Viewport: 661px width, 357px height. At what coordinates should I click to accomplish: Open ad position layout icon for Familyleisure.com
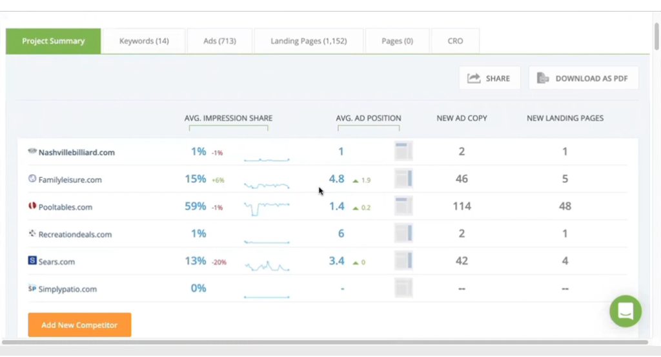tap(403, 179)
